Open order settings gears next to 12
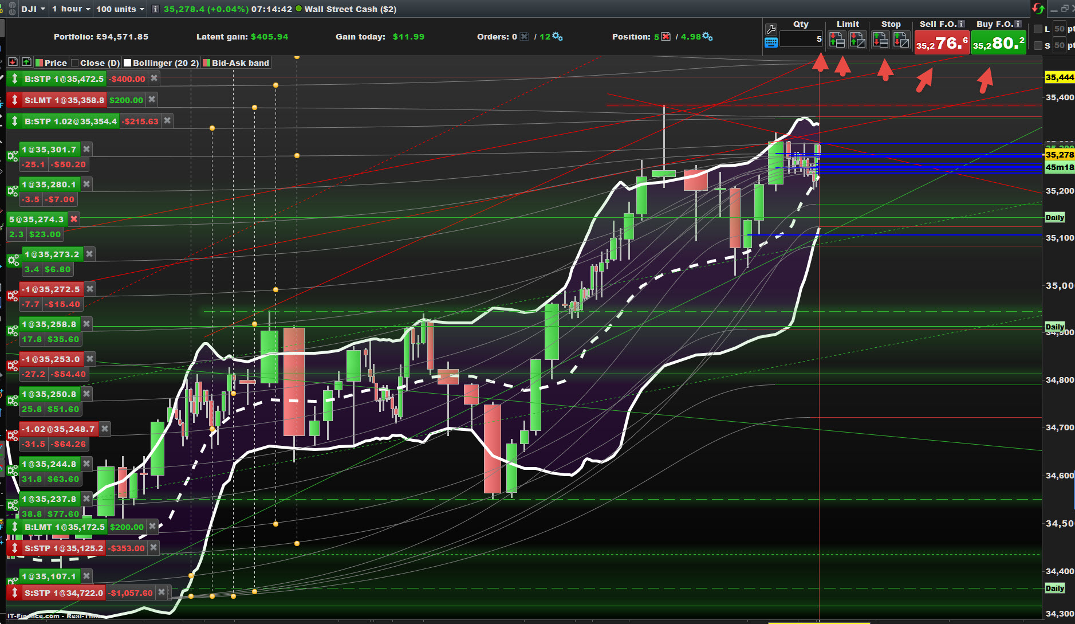Viewport: 1075px width, 624px height. (x=557, y=37)
